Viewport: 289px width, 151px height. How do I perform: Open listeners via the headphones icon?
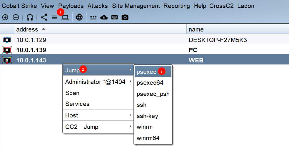29,17
